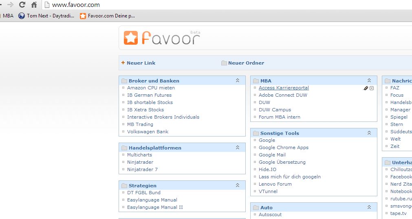The image size is (412, 219).
Task: Open the Autoscout link
Action: [270, 215]
